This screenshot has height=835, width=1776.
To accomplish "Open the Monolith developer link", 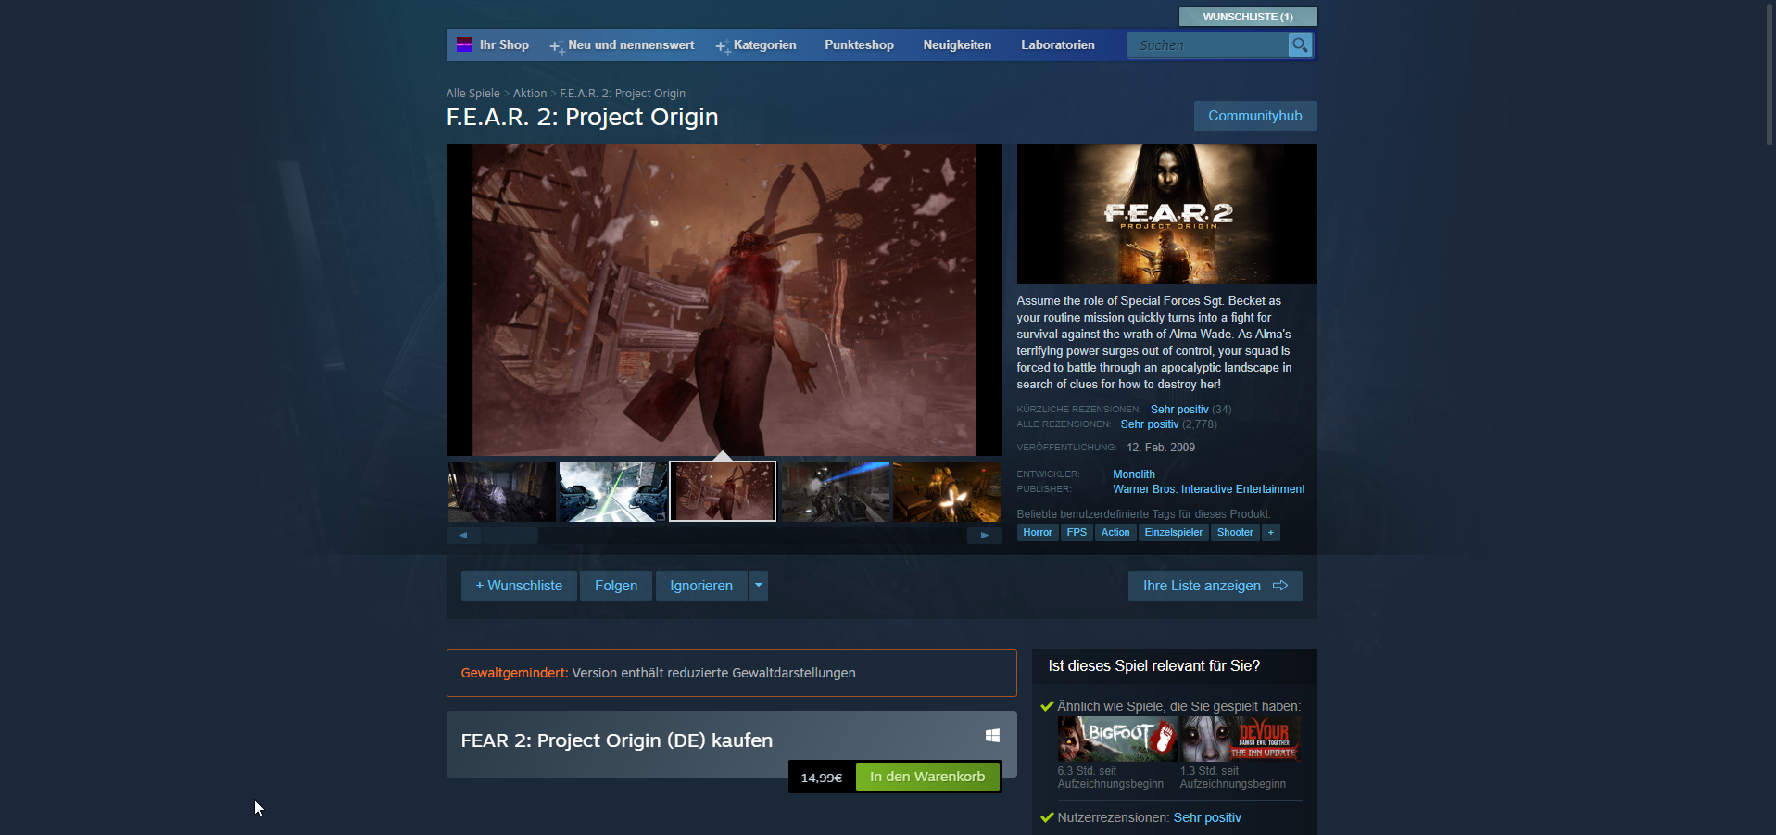I will [x=1133, y=474].
